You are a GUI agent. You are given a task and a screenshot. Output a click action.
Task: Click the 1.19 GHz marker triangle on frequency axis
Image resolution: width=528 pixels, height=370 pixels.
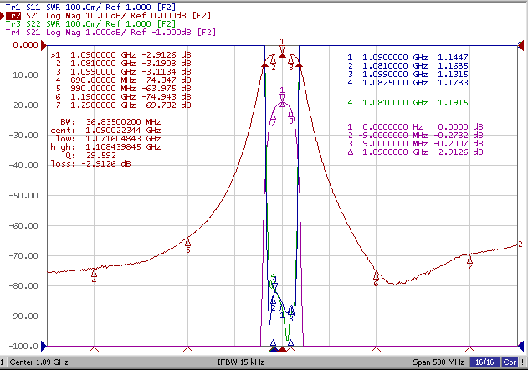click(x=376, y=349)
